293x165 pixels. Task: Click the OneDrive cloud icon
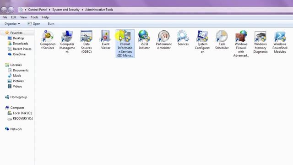[10, 54]
